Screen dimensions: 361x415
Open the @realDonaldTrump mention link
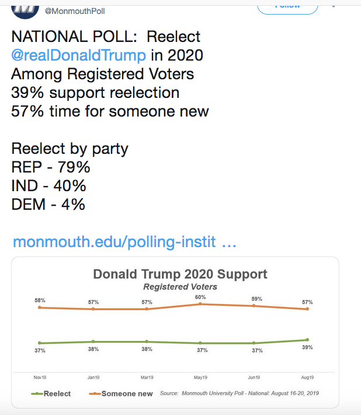(78, 55)
